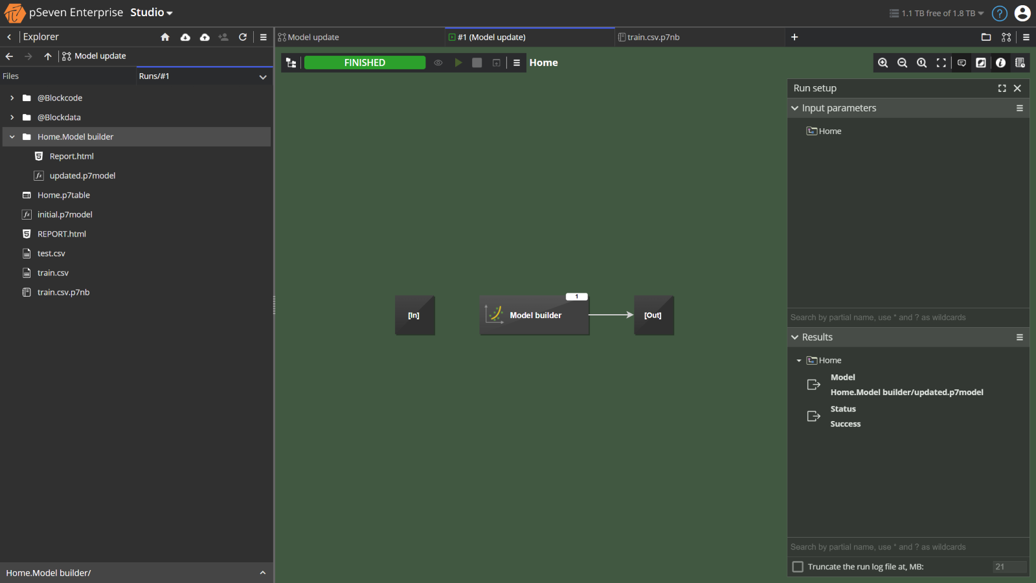This screenshot has width=1036, height=583.
Task: Click the upload-to-cloud icon in Explorer
Action: [x=205, y=37]
